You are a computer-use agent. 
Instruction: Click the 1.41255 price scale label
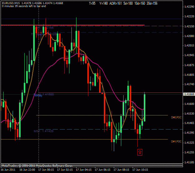(189, 152)
